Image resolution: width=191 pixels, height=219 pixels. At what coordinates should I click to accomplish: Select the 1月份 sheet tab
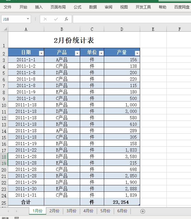(x=37, y=211)
